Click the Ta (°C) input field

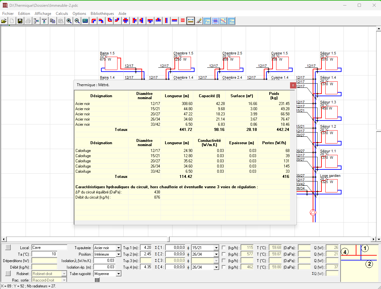point(44,254)
